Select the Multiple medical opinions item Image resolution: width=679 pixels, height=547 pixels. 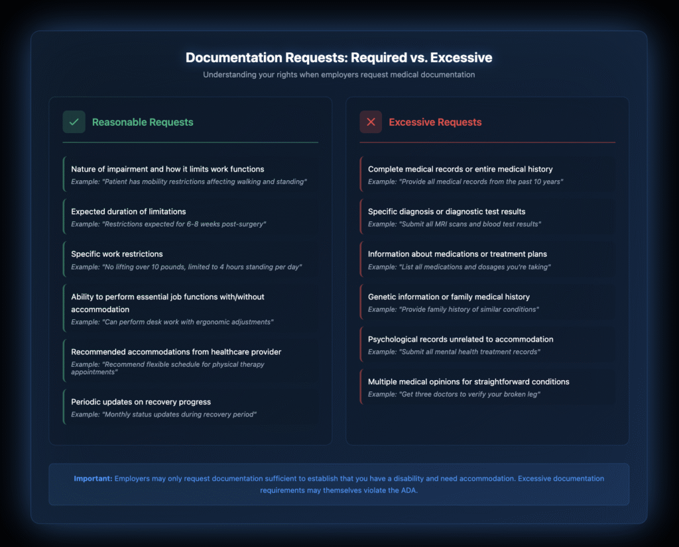[x=468, y=381]
